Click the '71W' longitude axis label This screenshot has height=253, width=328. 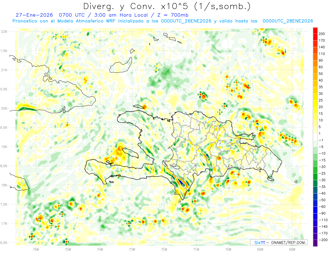pos(196,249)
